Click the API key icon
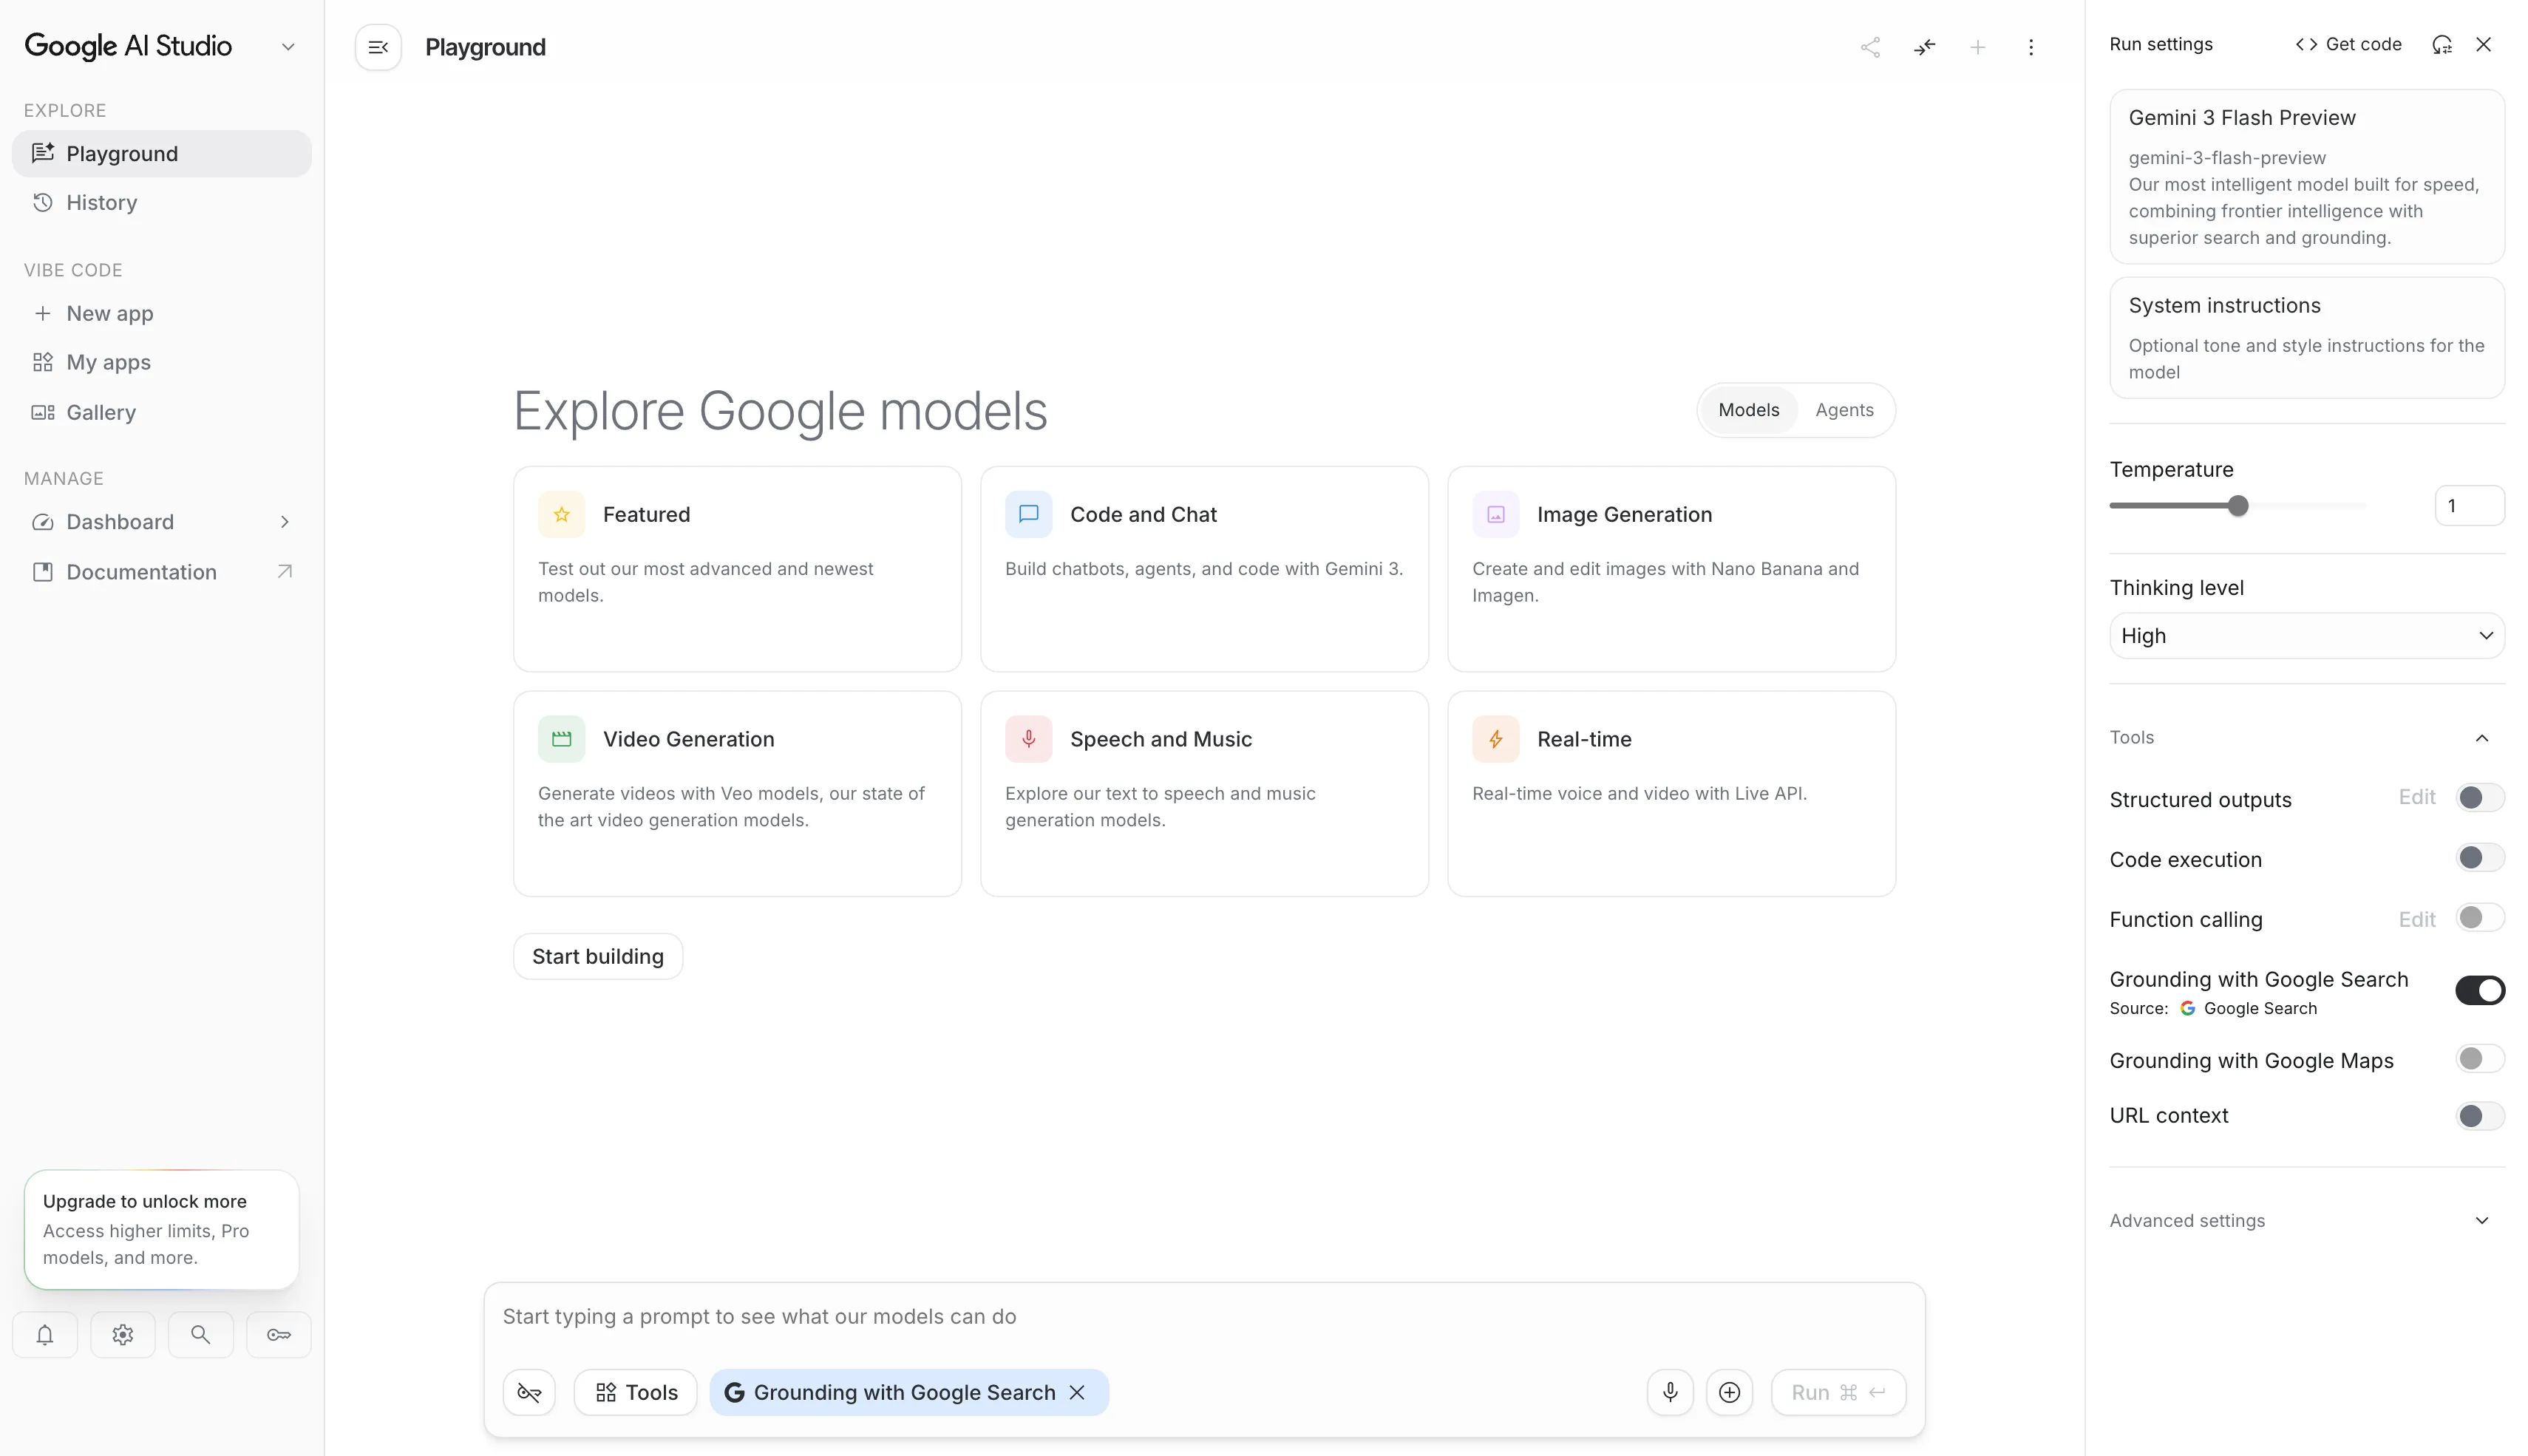The height and width of the screenshot is (1456, 2528). pos(279,1335)
